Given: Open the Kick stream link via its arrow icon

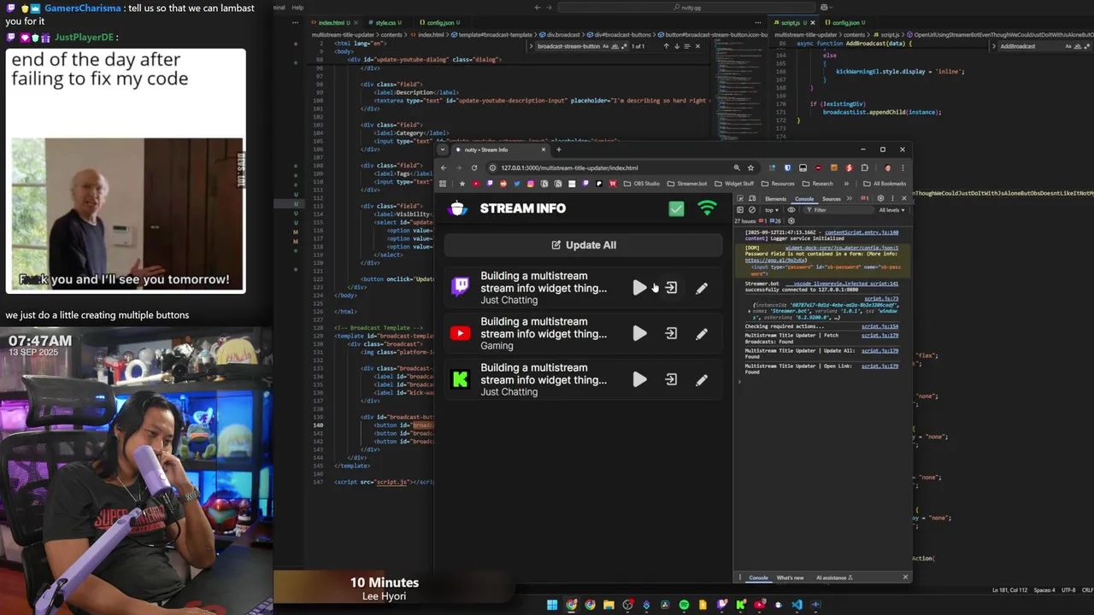Looking at the screenshot, I should pyautogui.click(x=671, y=379).
